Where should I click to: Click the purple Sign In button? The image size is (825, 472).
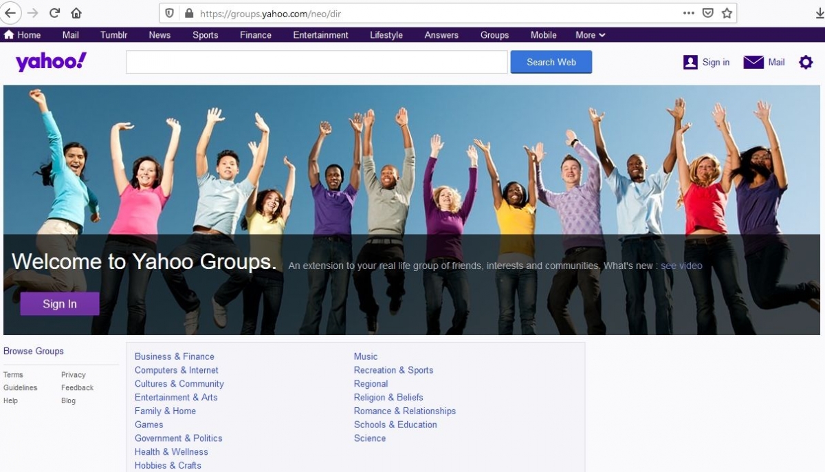coord(60,303)
